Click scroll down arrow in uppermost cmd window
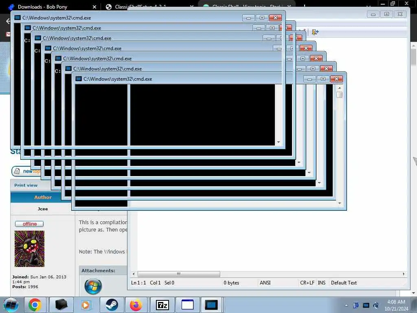The image size is (417, 313). [279, 142]
